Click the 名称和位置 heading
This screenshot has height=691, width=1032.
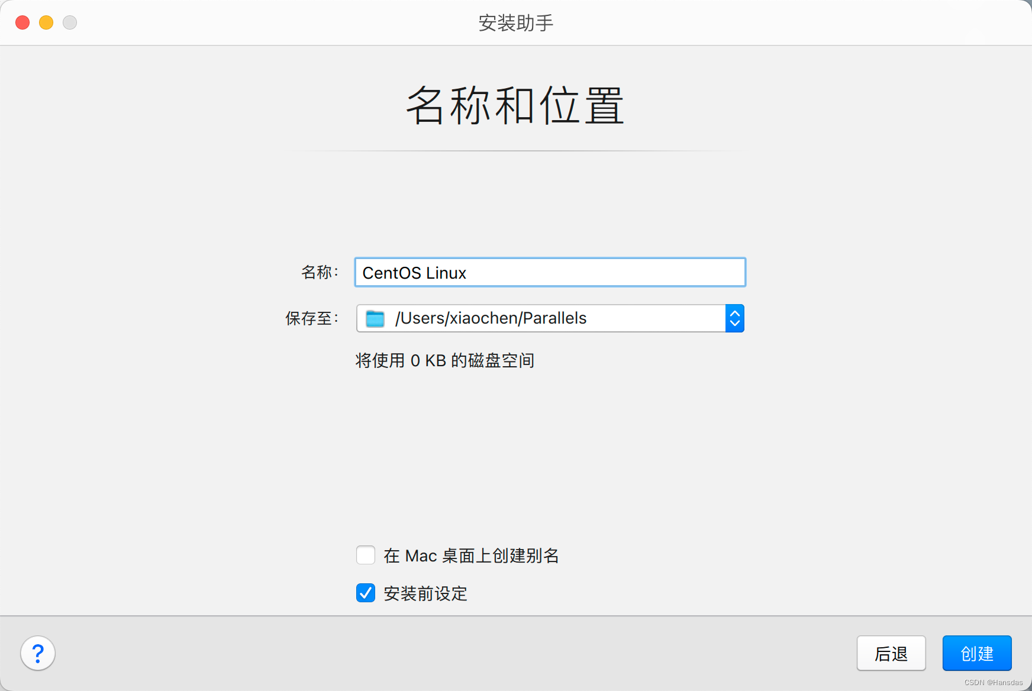[x=515, y=105]
